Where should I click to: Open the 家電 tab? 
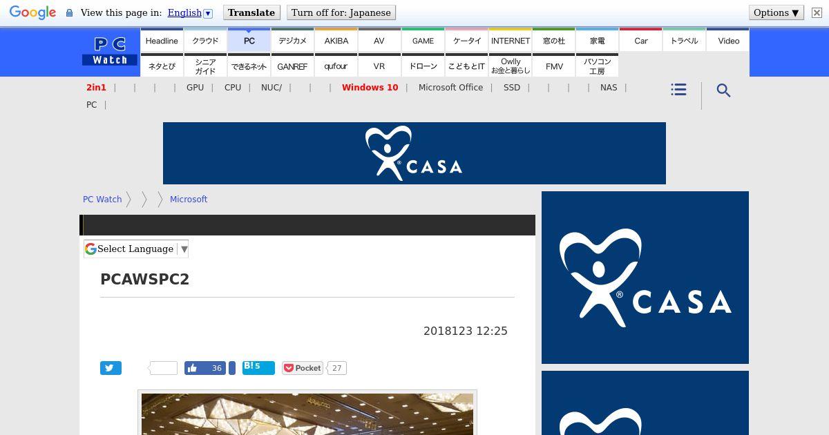597,41
